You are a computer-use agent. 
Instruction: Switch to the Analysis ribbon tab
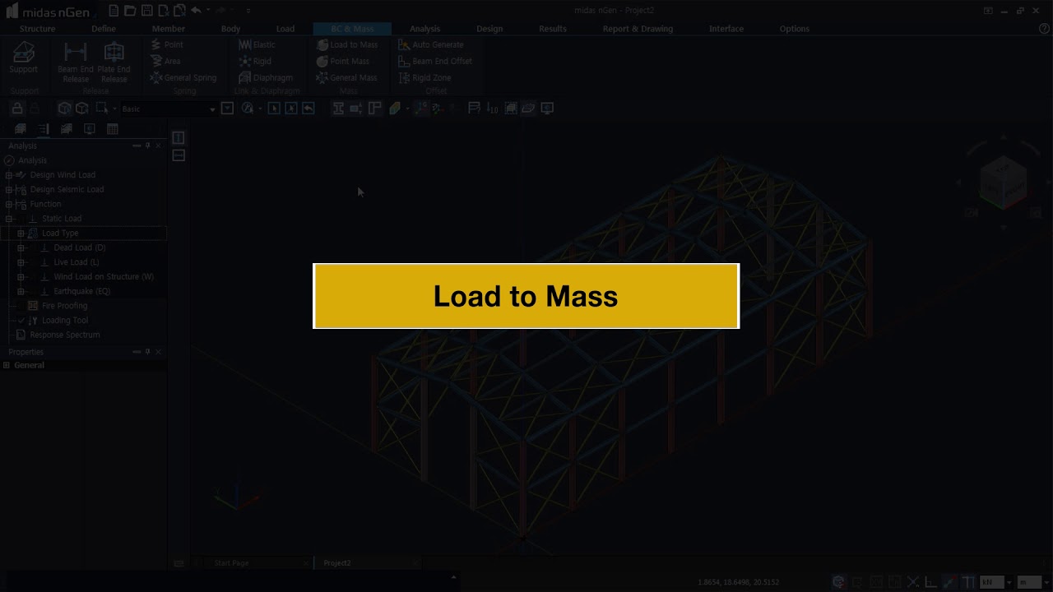point(425,29)
